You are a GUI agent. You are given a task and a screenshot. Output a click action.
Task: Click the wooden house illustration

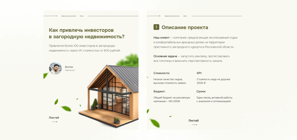click(109, 97)
